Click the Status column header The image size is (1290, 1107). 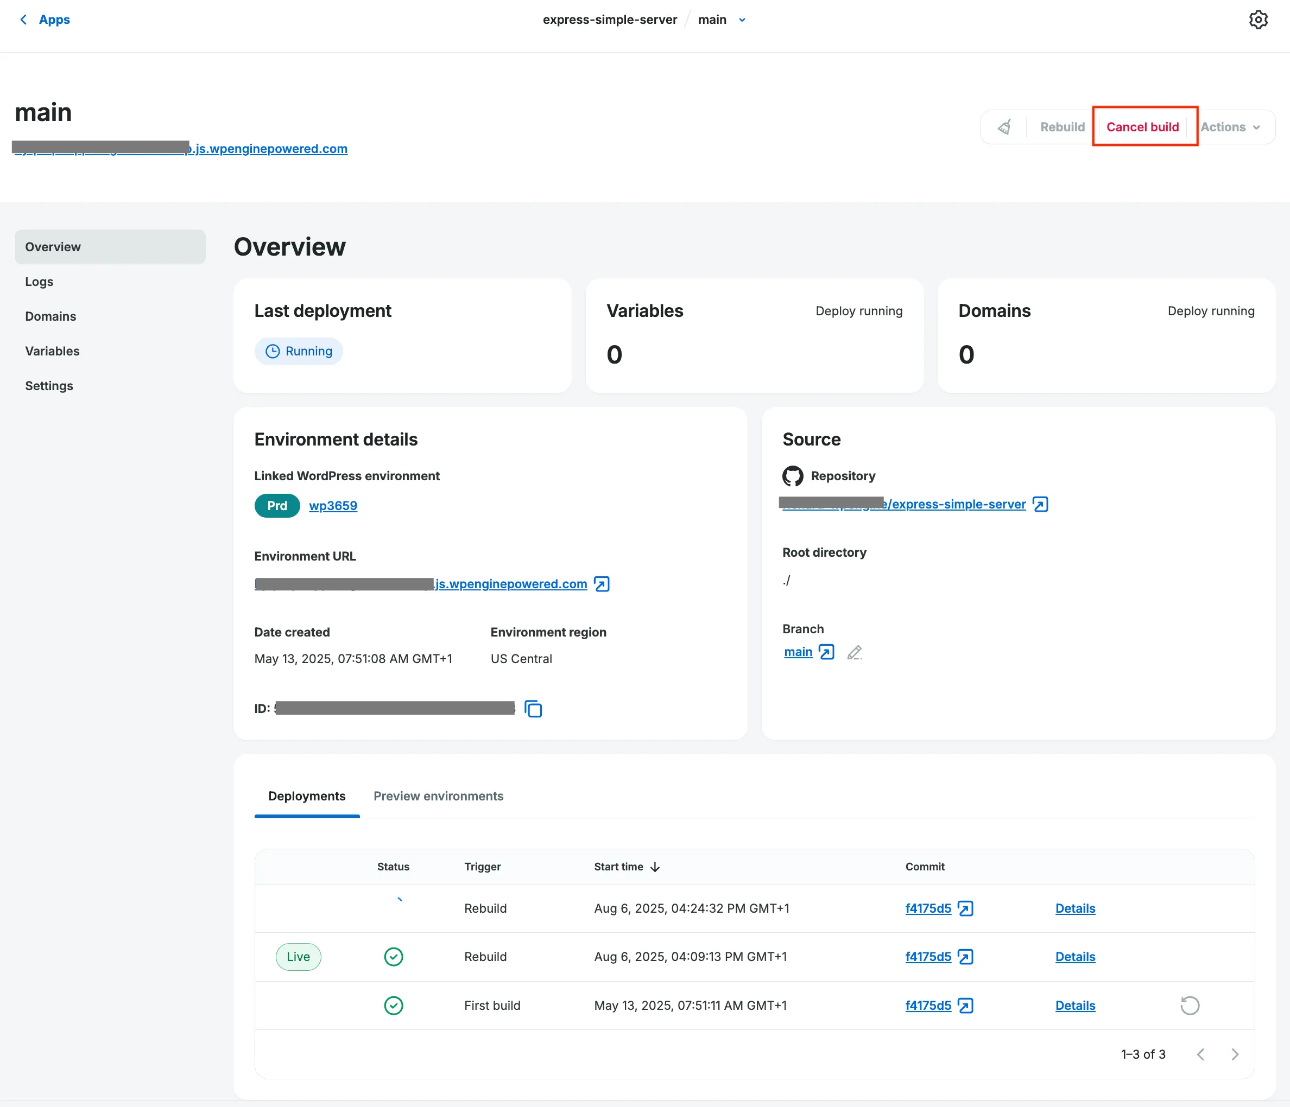pyautogui.click(x=393, y=867)
